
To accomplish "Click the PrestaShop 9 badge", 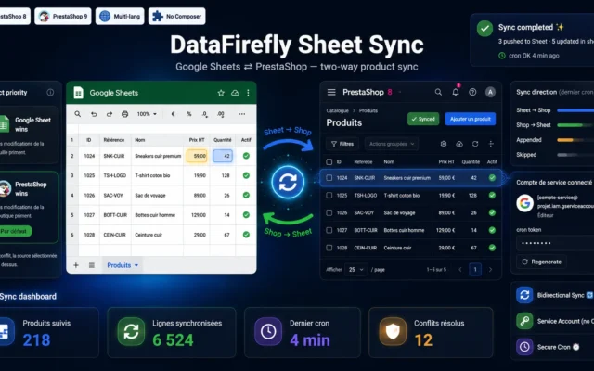I will click(63, 17).
